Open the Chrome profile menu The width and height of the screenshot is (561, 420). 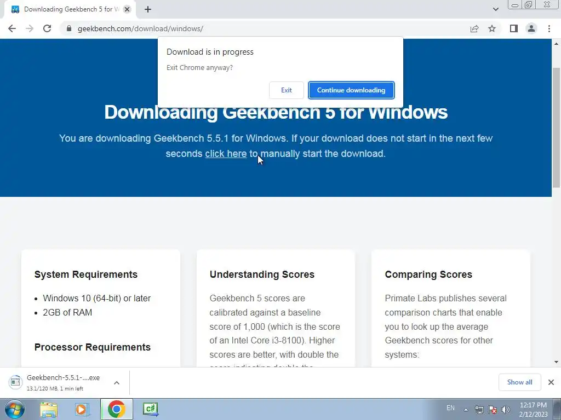coord(531,28)
